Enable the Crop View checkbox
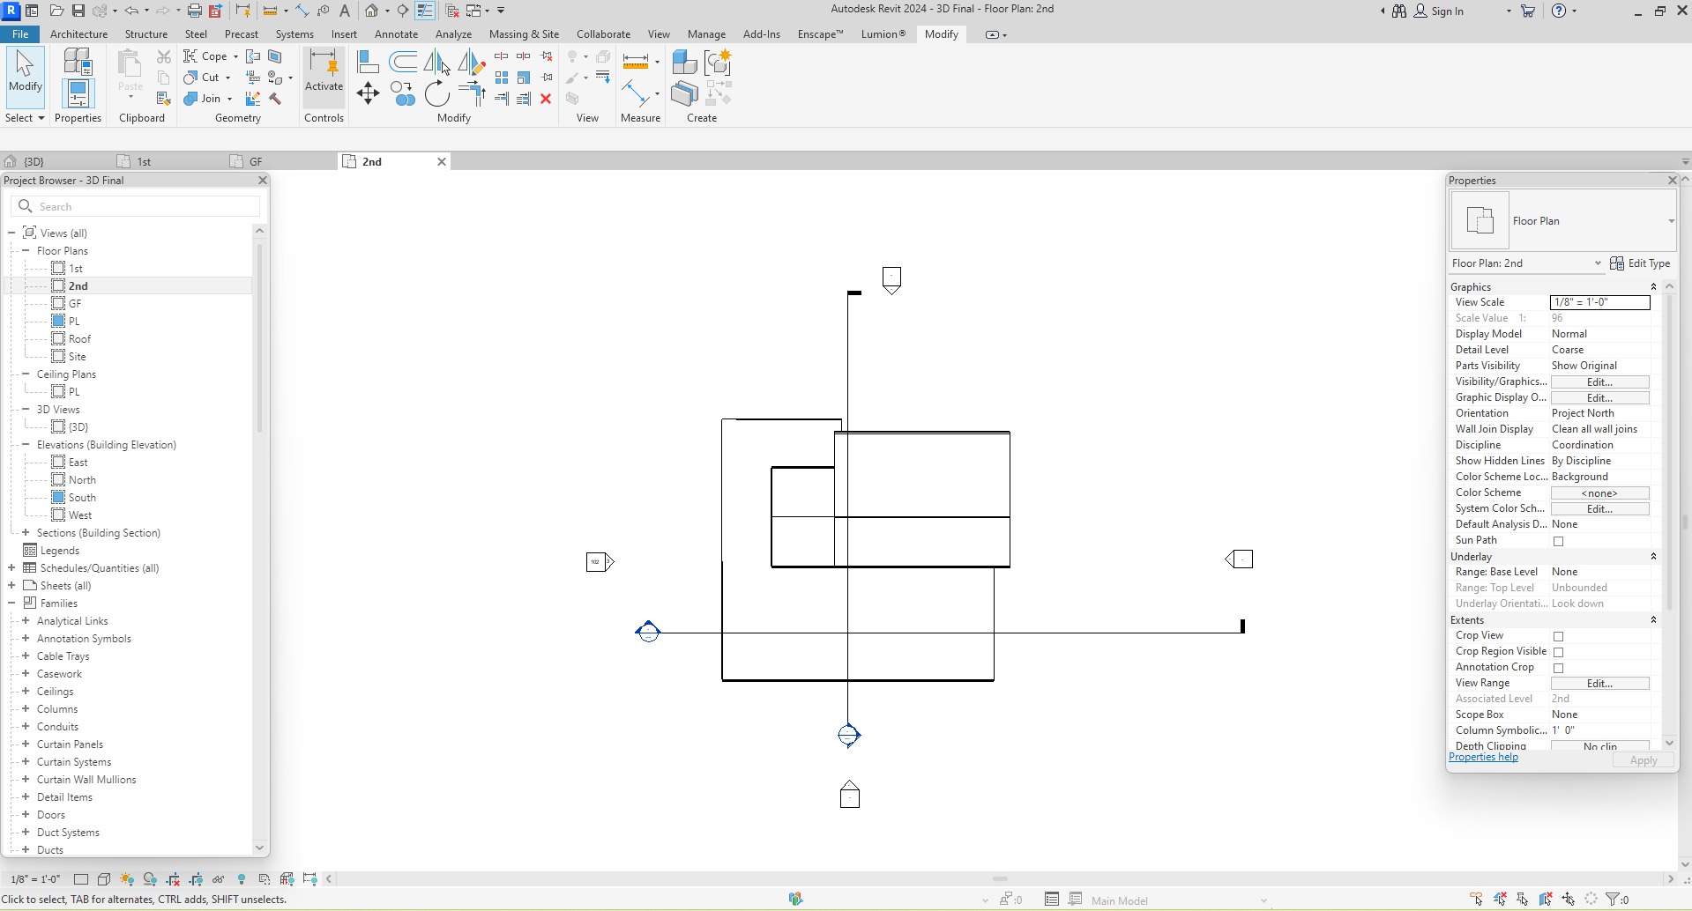 (1558, 636)
